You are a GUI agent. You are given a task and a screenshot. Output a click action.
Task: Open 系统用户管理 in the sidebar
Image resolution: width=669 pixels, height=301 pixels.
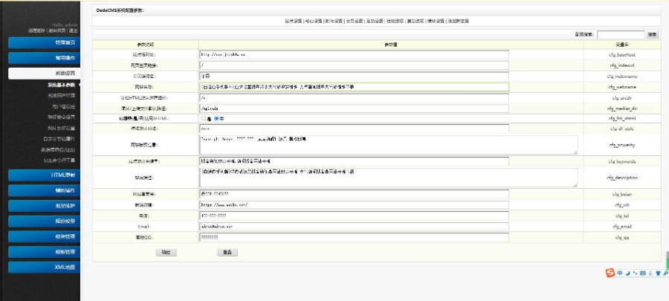tap(61, 95)
